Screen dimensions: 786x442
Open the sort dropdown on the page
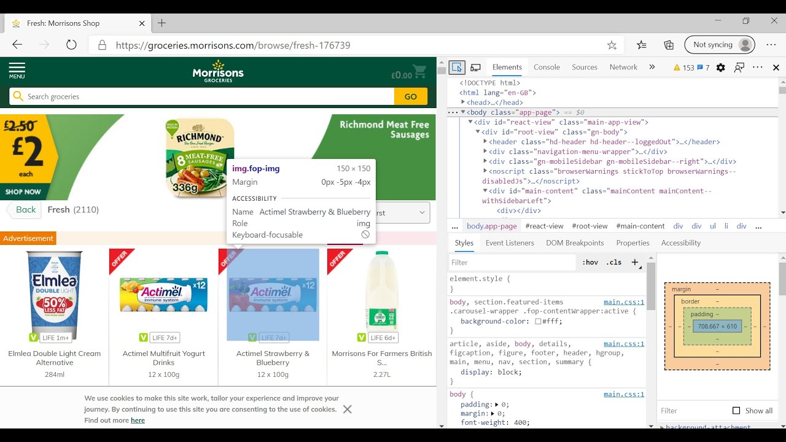402,212
